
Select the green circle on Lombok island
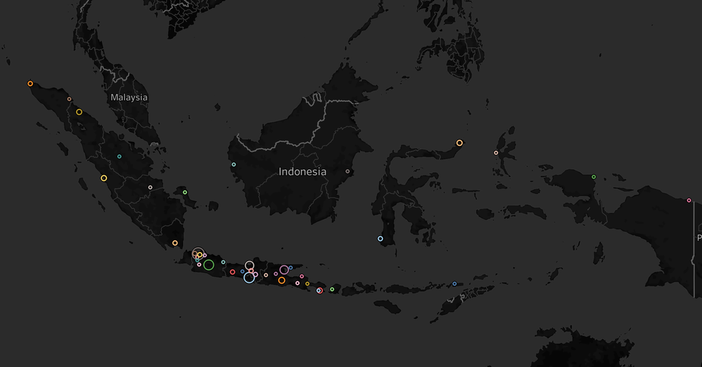tap(332, 290)
